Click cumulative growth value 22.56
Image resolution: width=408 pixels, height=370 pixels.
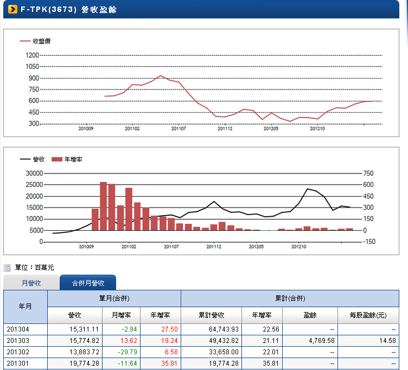[271, 329]
